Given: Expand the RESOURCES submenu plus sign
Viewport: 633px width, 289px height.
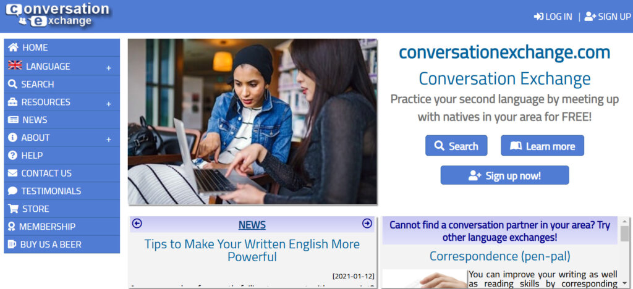Looking at the screenshot, I should pyautogui.click(x=109, y=104).
